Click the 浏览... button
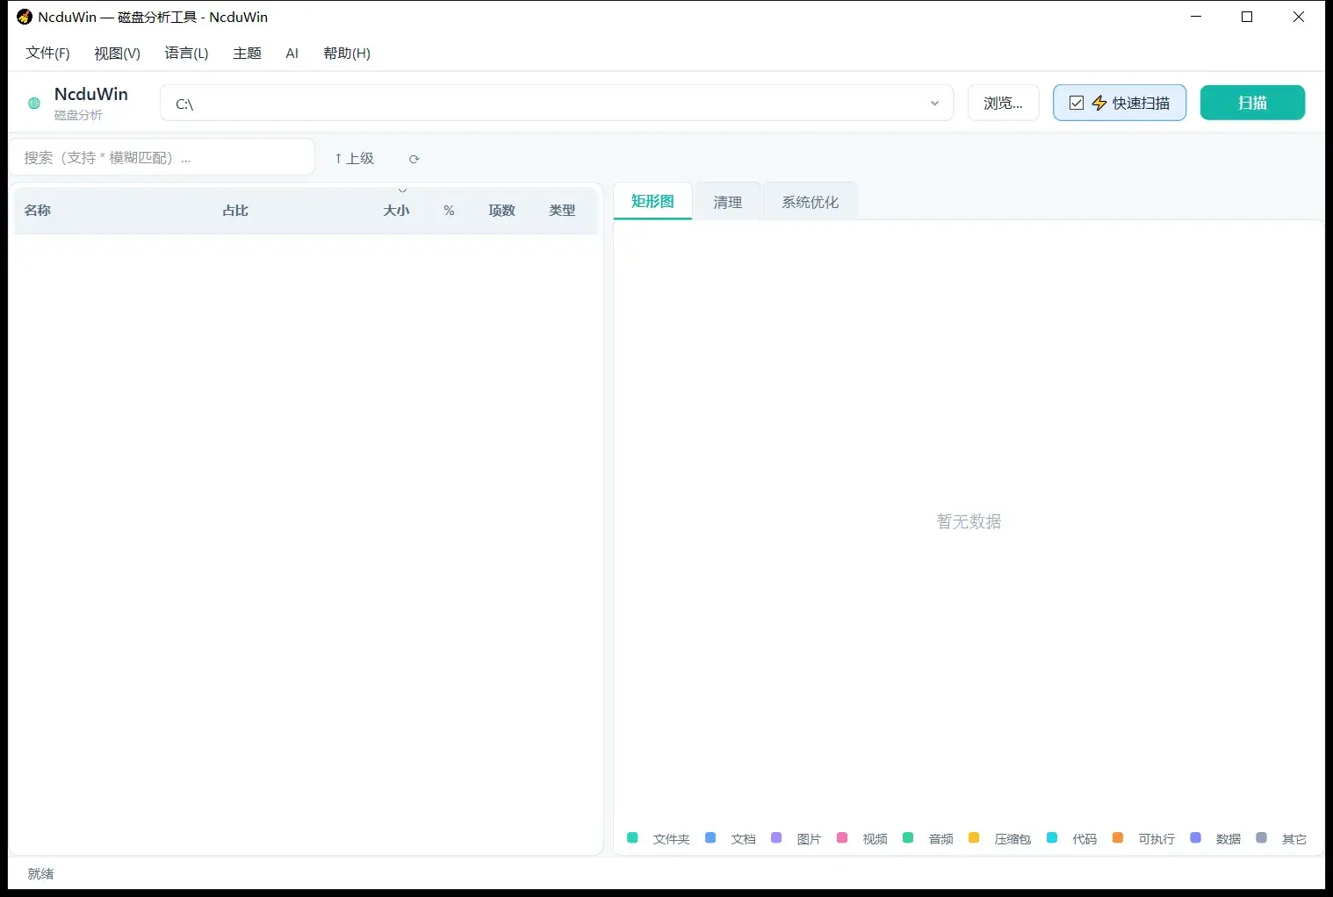The image size is (1333, 897). pyautogui.click(x=1003, y=103)
